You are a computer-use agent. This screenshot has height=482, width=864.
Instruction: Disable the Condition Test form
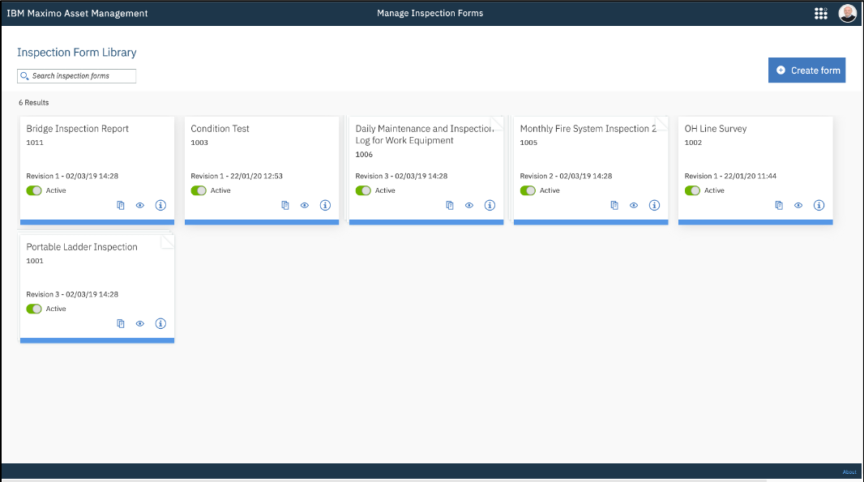coord(199,190)
